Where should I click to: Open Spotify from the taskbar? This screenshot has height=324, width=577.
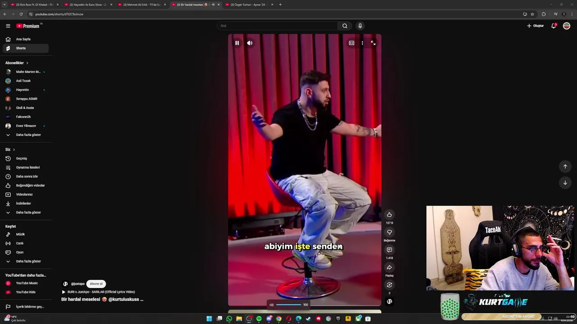[x=259, y=319]
